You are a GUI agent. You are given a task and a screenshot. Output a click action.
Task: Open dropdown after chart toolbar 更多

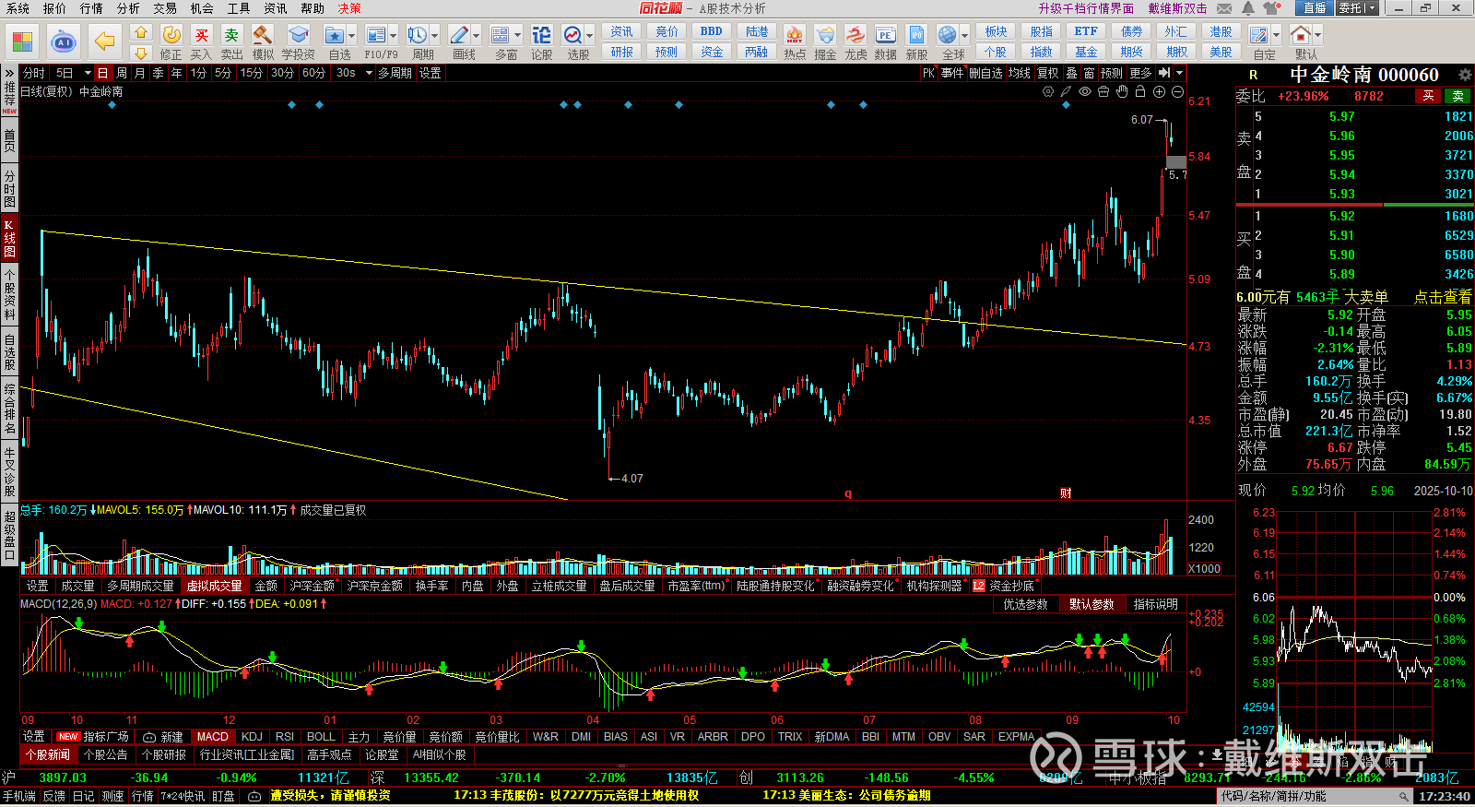coord(1180,73)
